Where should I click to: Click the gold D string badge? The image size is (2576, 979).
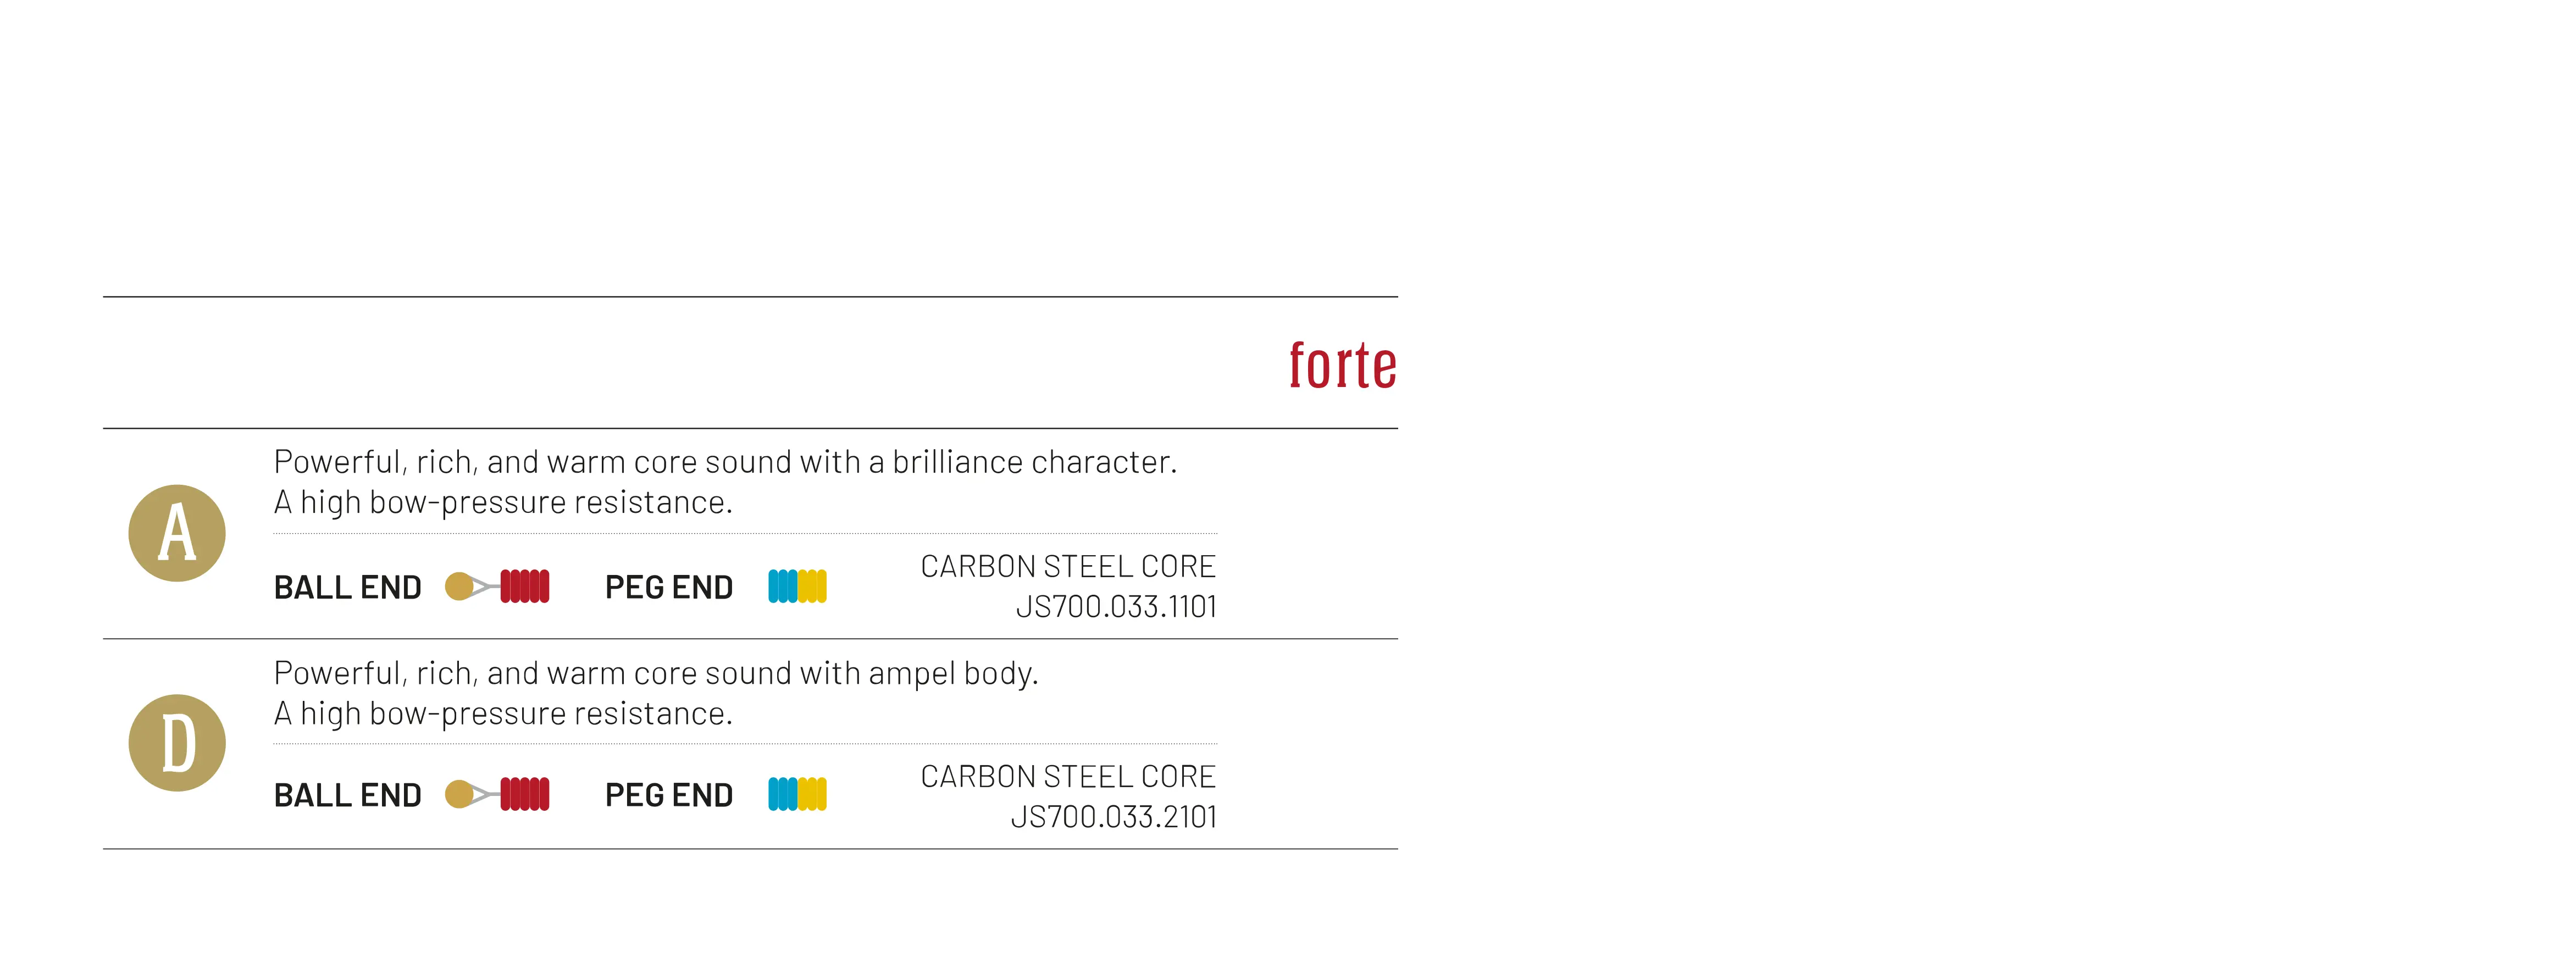pos(177,743)
